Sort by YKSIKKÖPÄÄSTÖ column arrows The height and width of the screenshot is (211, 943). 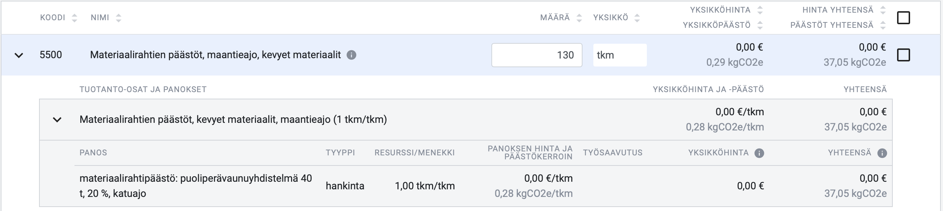[x=760, y=25]
